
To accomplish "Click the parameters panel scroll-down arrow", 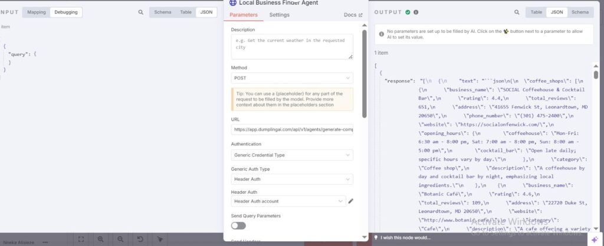I will (x=365, y=237).
